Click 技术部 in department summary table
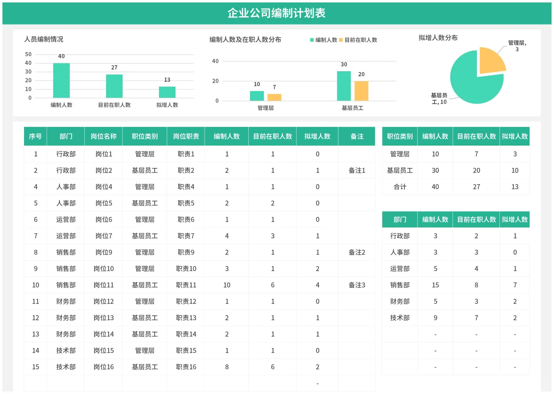The height and width of the screenshot is (394, 554). click(400, 318)
